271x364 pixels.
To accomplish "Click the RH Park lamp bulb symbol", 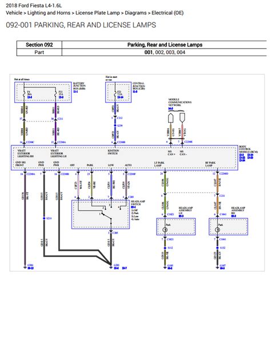I will point(217,230).
